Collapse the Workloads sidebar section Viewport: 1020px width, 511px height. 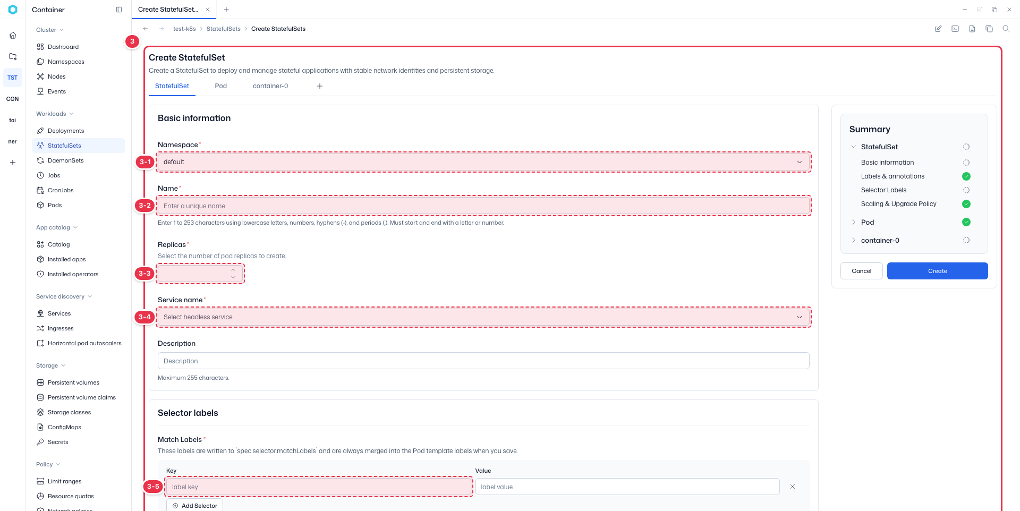(55, 114)
